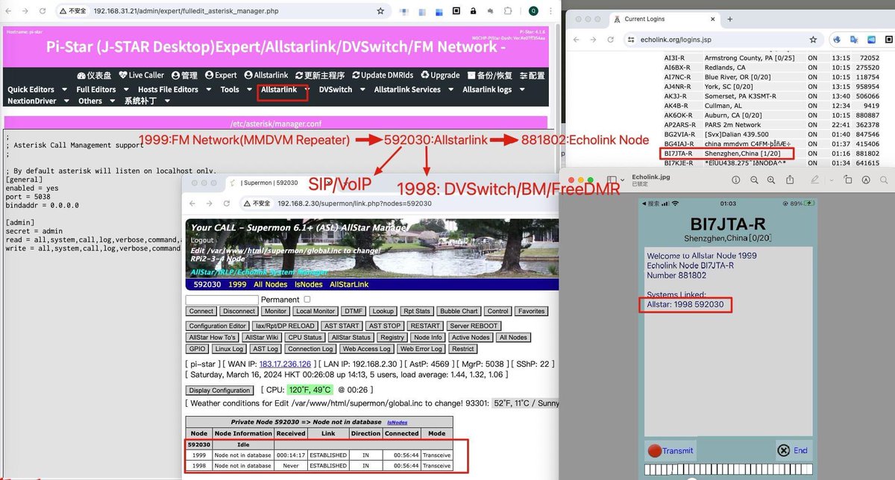Open Upgrade link in Pi-Star header
The image size is (895, 480).
[440, 75]
